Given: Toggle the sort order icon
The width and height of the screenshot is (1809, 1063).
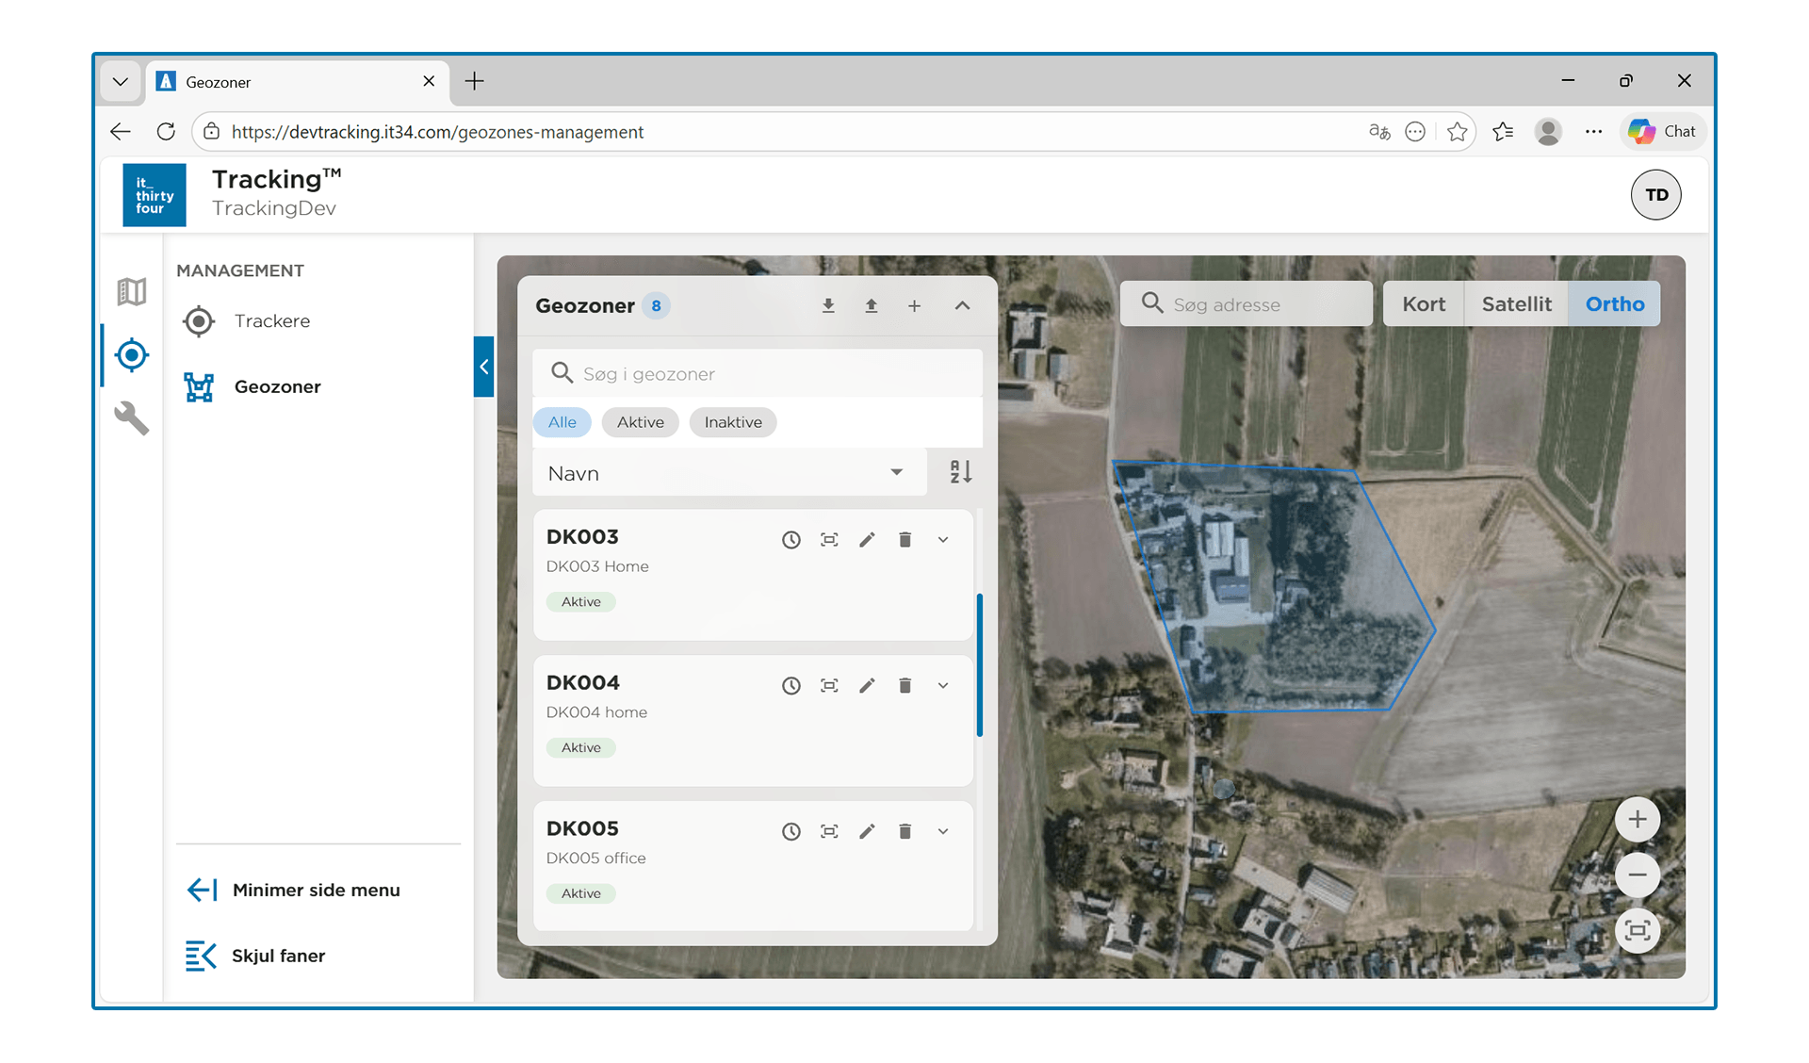Looking at the screenshot, I should (x=960, y=472).
